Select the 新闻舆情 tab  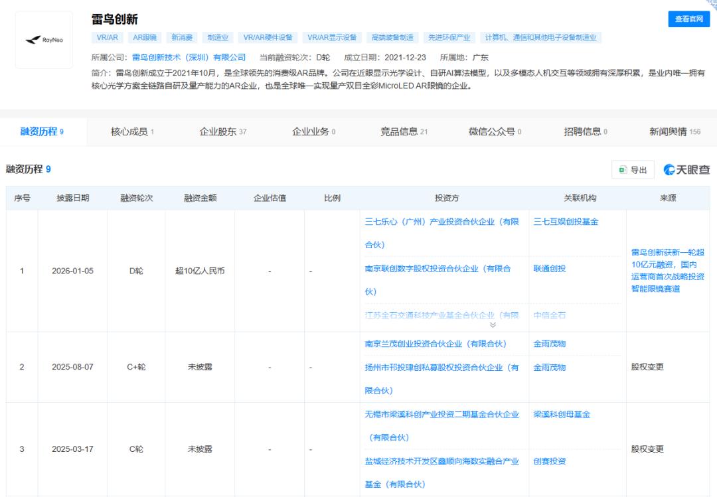(x=675, y=131)
